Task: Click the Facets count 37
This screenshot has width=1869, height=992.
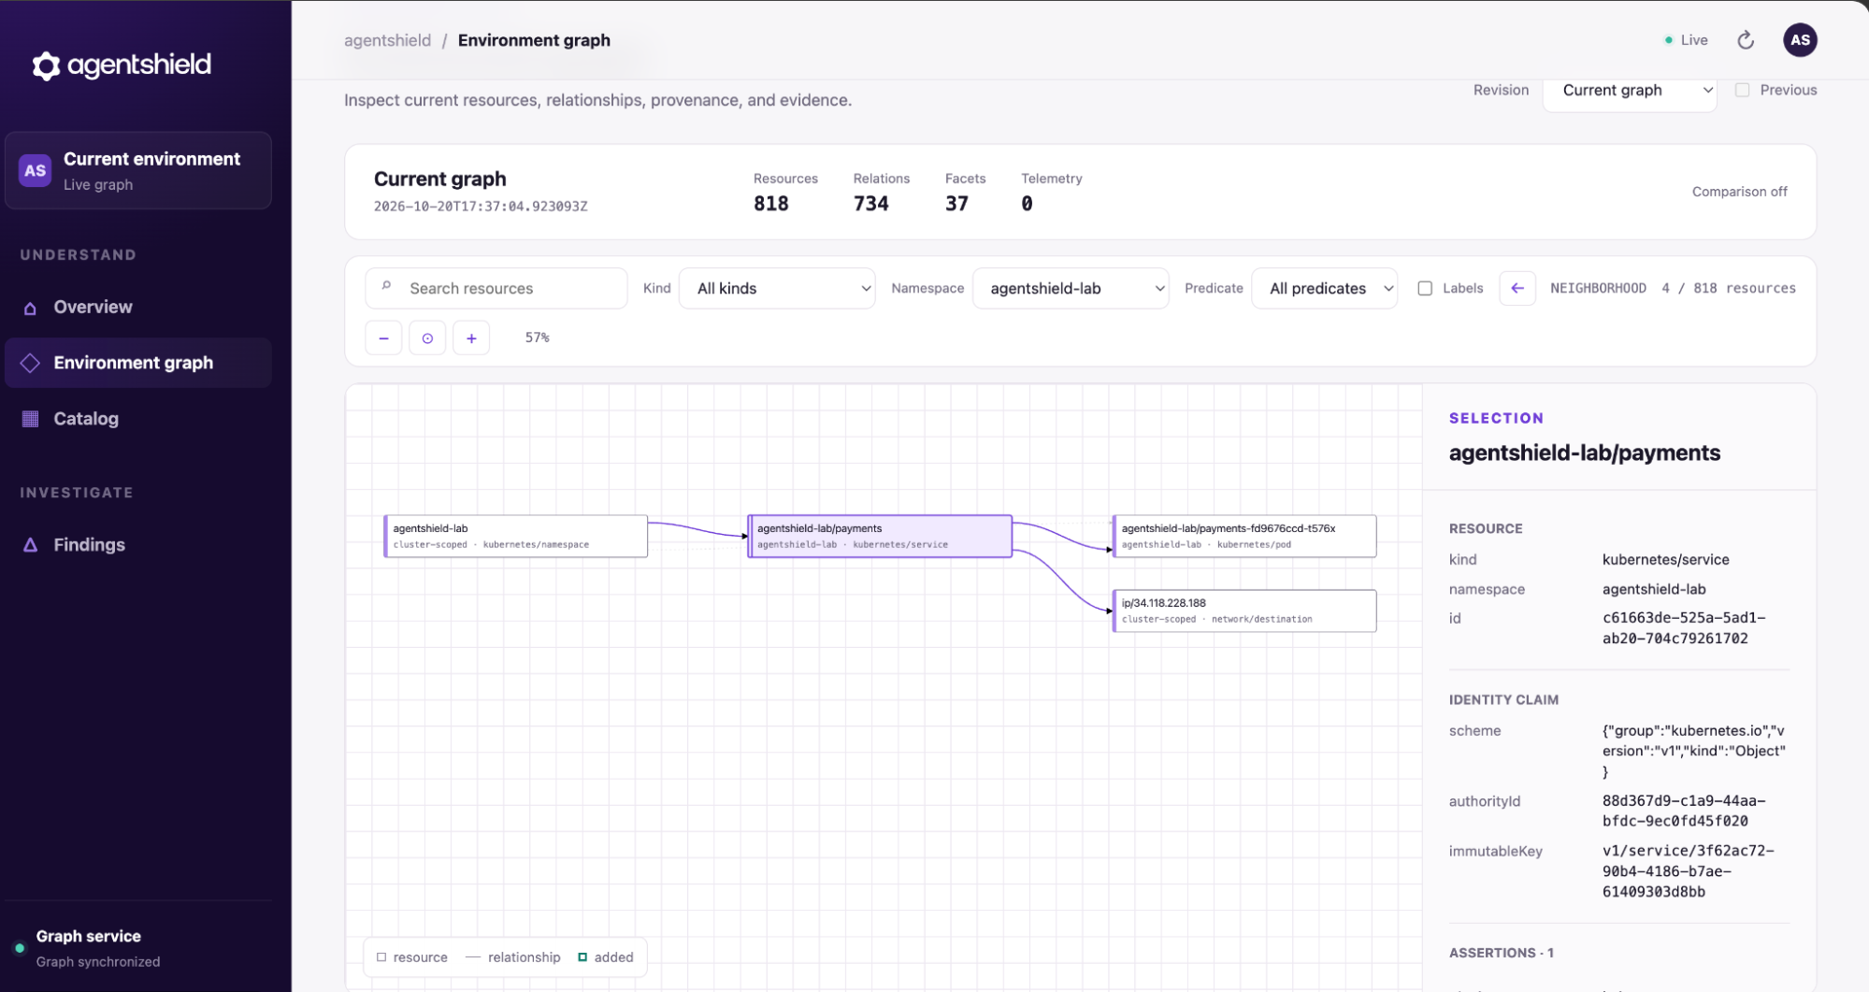Action: click(x=956, y=204)
